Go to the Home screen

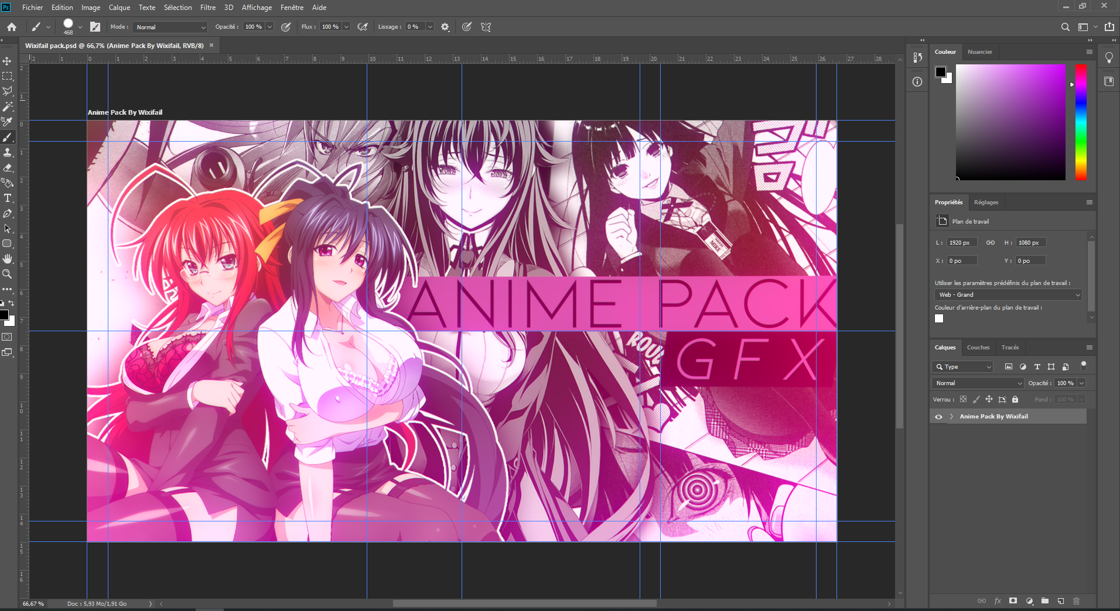click(12, 27)
